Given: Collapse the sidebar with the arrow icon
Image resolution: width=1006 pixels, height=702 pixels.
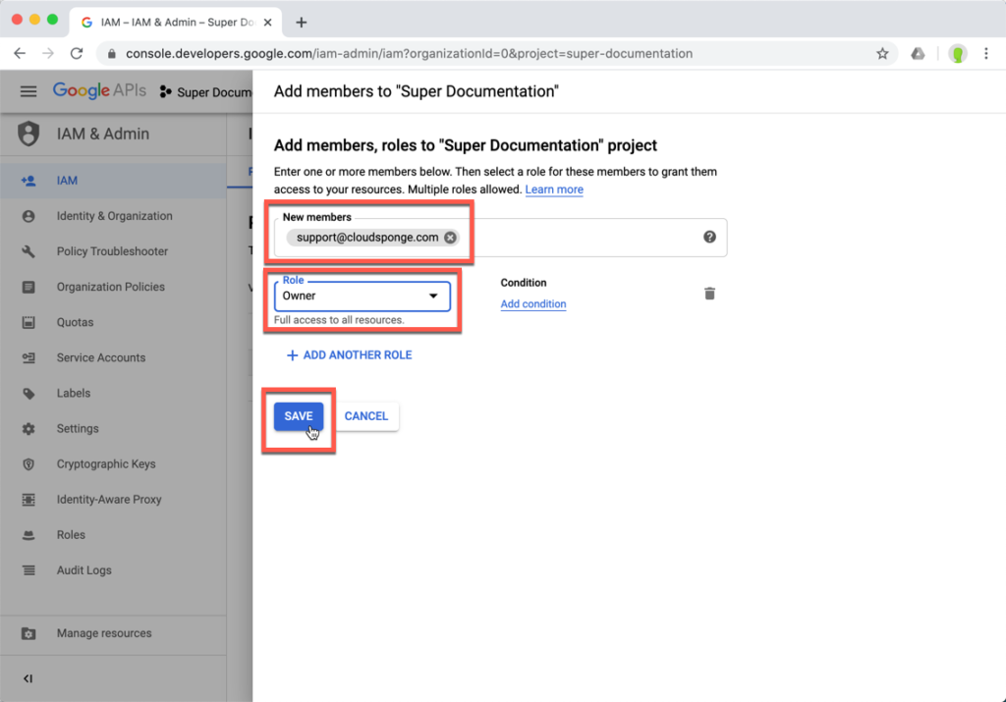Looking at the screenshot, I should click(x=28, y=678).
